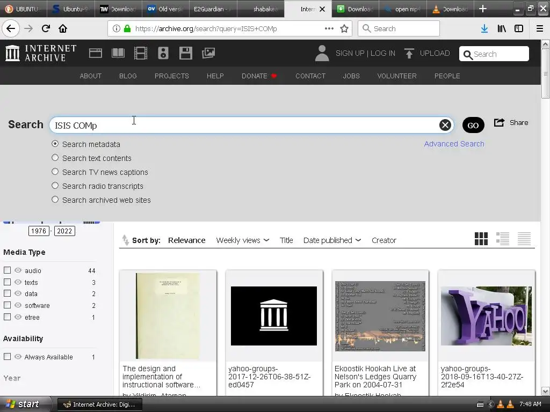Click the user avatar icon
Viewport: 550px width, 412px height.
[322, 53]
